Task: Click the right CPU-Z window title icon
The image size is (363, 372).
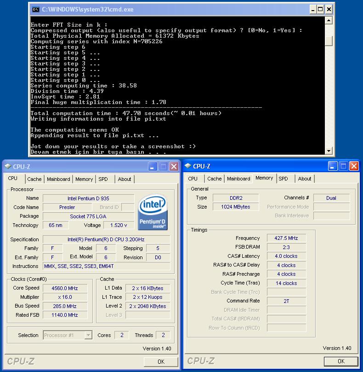Action: pos(188,166)
